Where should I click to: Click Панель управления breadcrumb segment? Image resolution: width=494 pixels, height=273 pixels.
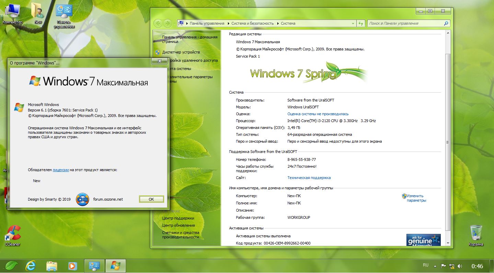point(207,23)
